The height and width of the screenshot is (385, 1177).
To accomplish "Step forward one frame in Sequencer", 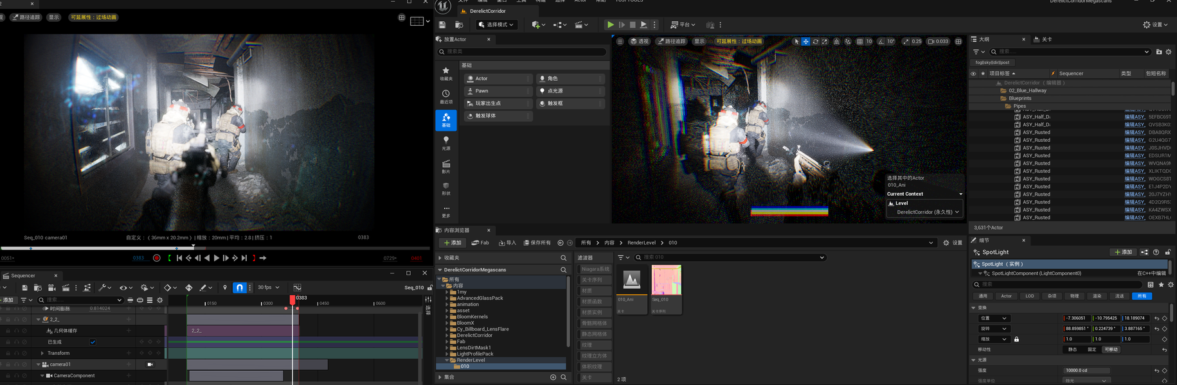I will (226, 258).
